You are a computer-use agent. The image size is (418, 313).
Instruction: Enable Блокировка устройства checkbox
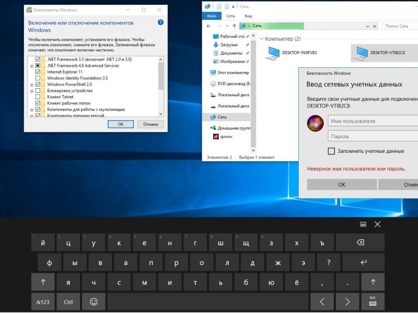point(38,90)
